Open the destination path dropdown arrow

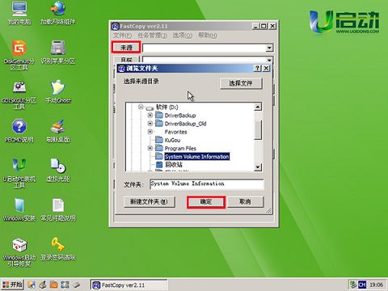pos(269,60)
